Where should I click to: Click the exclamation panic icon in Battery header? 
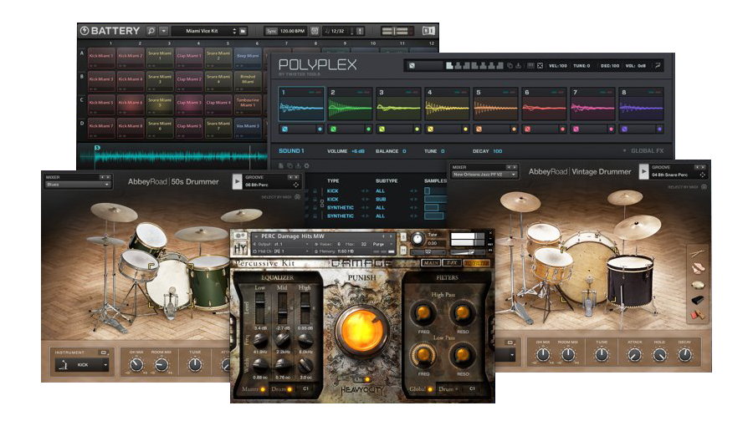click(360, 31)
